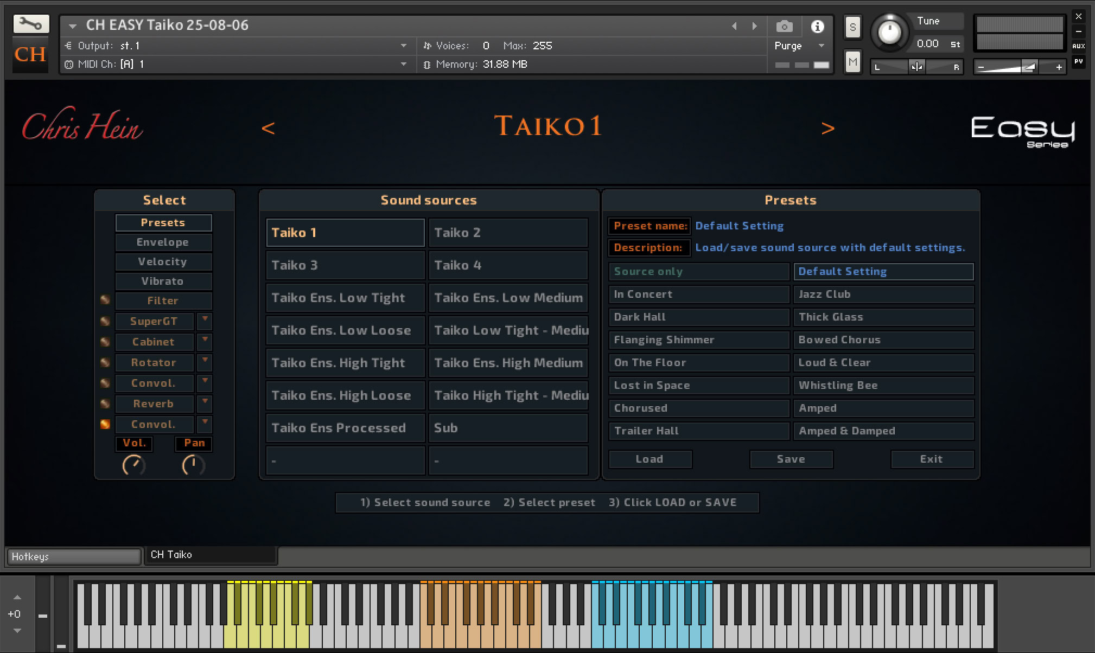This screenshot has width=1095, height=653.
Task: Open the Output st.1 dropdown
Action: coord(403,46)
